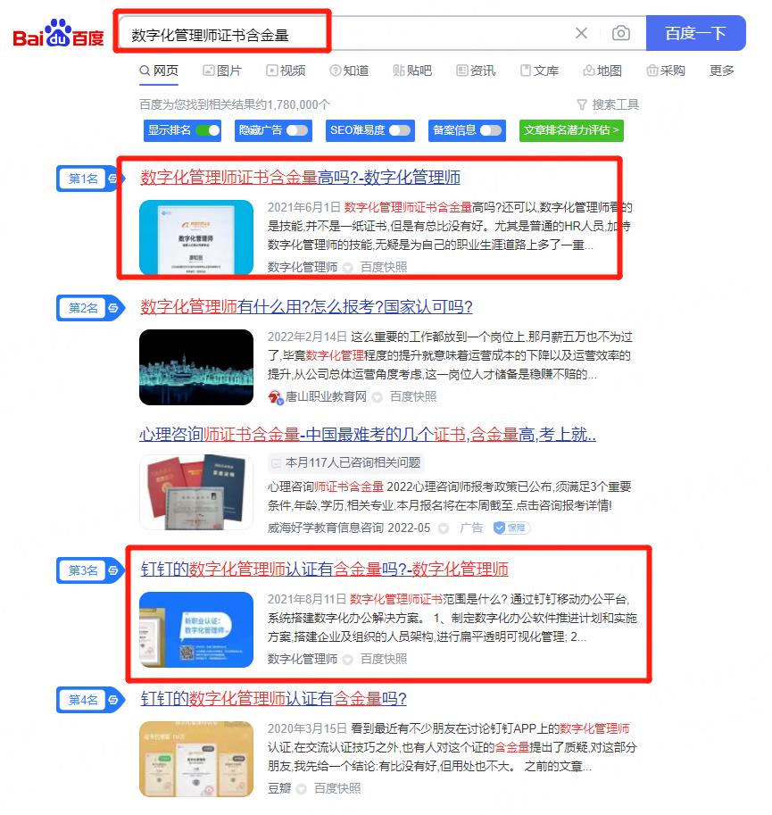Click the 搜索工具 filter icon
Image resolution: width=772 pixels, height=815 pixels.
click(x=582, y=105)
